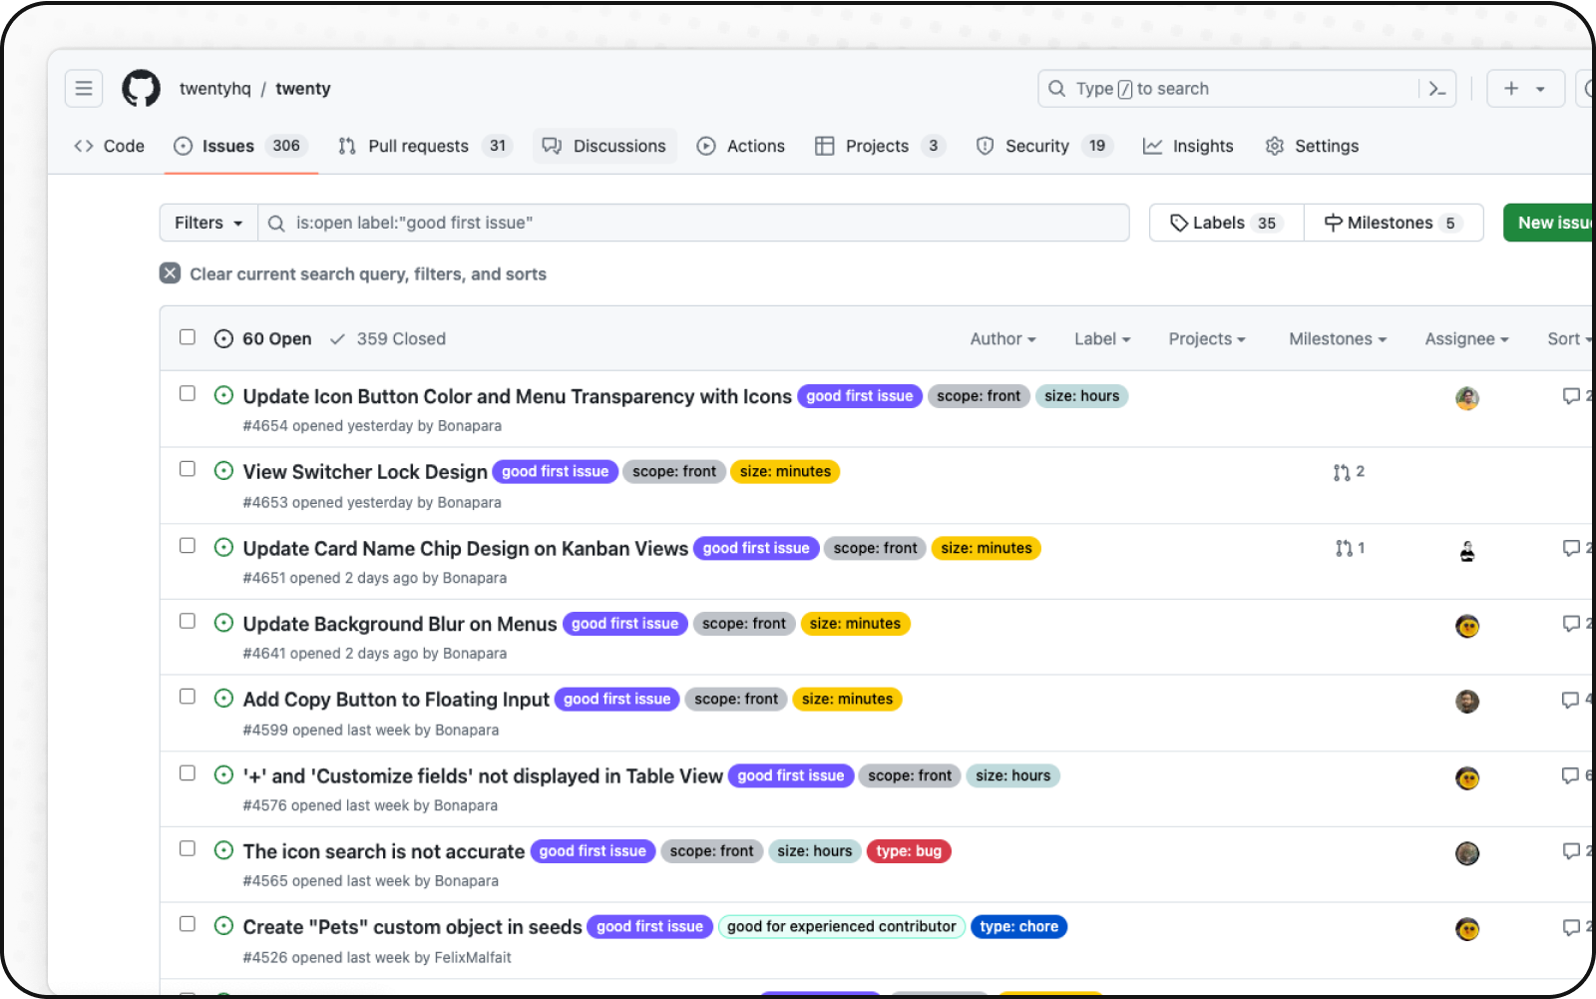
Task: Open the command palette icon
Action: pos(1437,89)
